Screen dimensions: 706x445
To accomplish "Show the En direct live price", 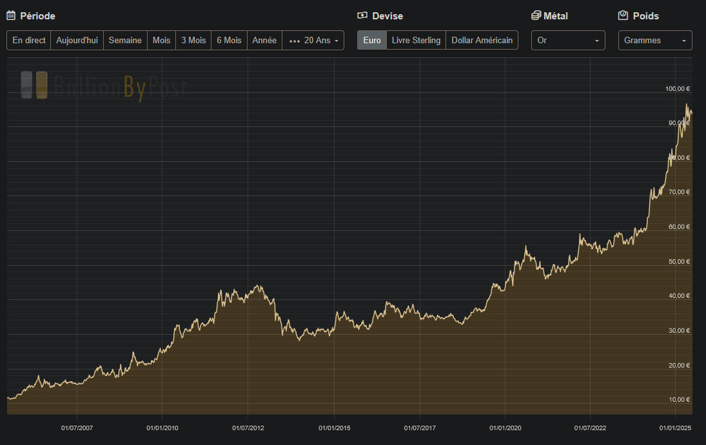I will coord(29,40).
